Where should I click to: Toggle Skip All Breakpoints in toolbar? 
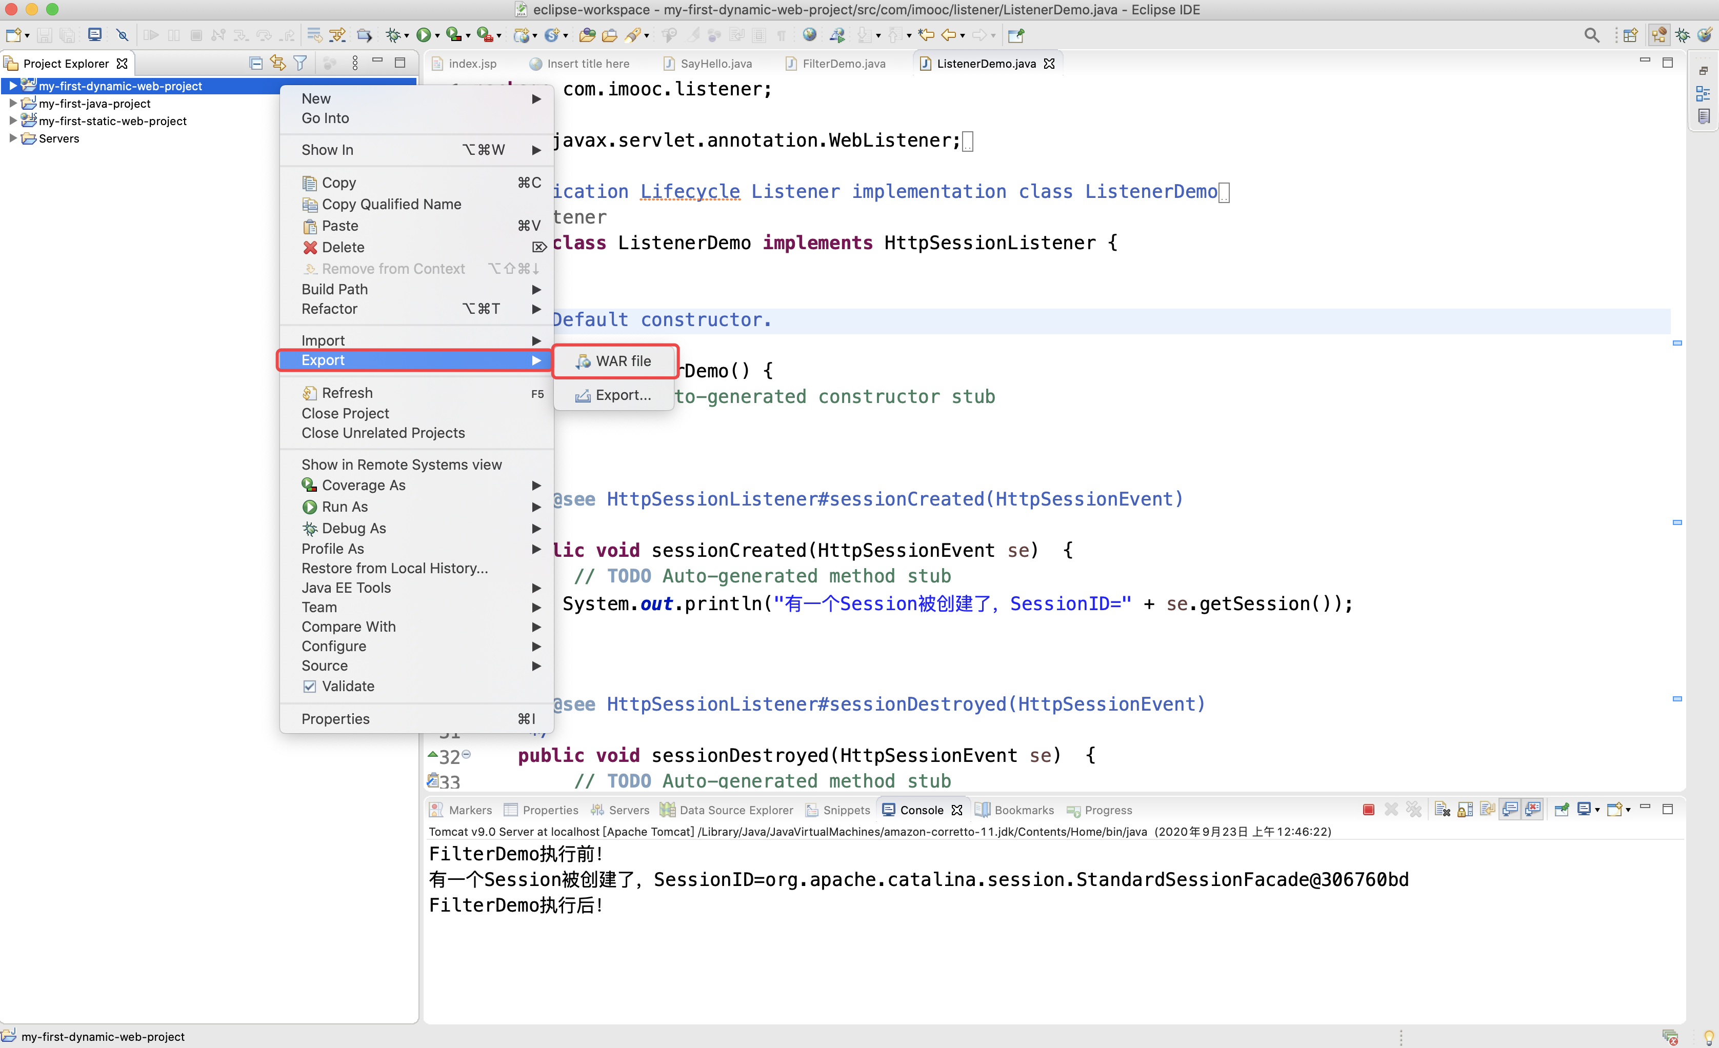point(122,35)
